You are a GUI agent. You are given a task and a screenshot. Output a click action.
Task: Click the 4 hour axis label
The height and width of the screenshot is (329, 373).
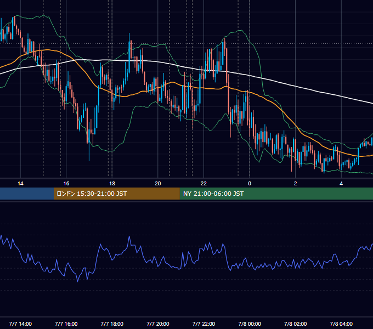pyautogui.click(x=341, y=184)
